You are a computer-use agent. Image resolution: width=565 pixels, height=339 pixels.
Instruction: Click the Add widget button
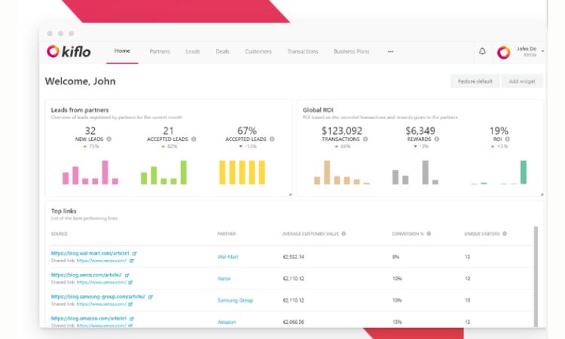(521, 81)
